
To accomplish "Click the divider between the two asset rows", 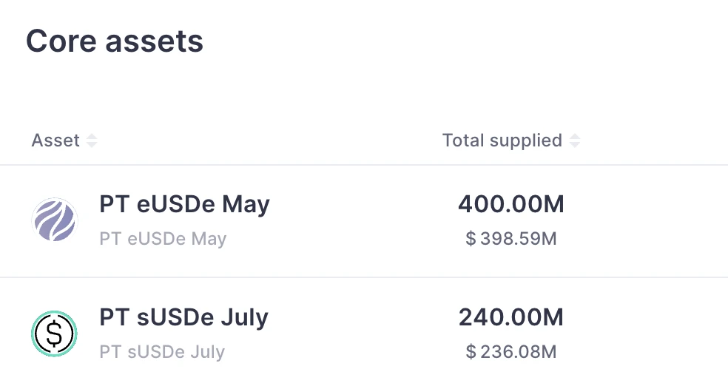I will pyautogui.click(x=364, y=278).
